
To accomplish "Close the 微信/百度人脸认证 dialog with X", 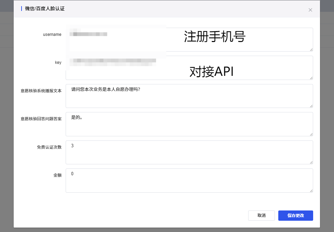I will tap(310, 10).
